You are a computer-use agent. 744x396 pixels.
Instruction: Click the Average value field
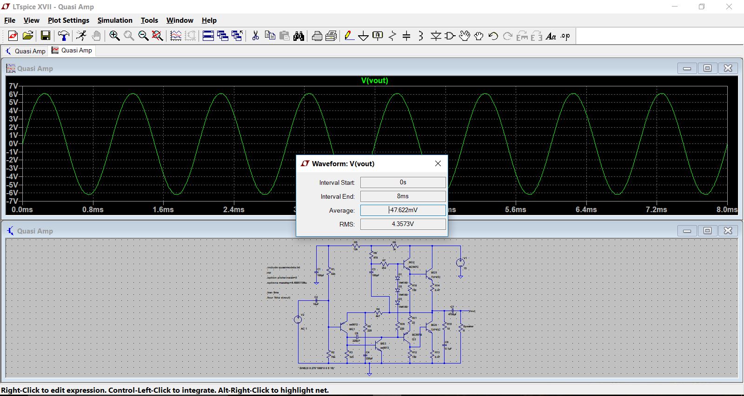click(403, 210)
